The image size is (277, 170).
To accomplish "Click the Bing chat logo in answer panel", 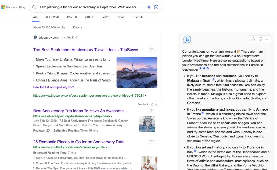I will [x=187, y=39].
